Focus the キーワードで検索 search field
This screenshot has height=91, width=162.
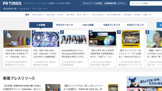point(146,3)
